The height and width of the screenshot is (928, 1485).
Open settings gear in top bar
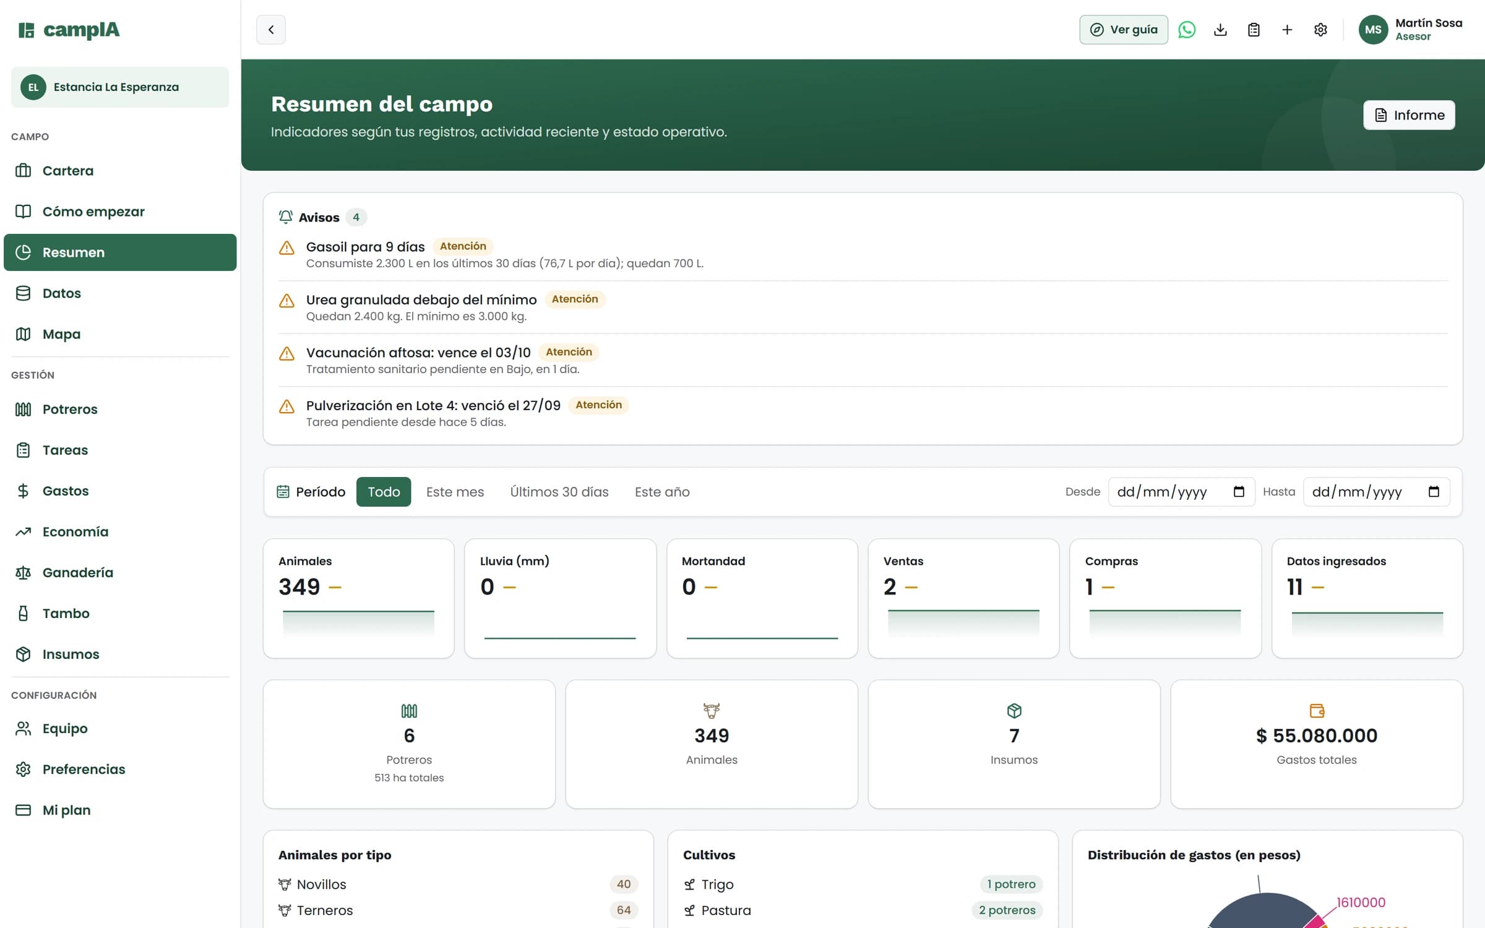click(1320, 30)
